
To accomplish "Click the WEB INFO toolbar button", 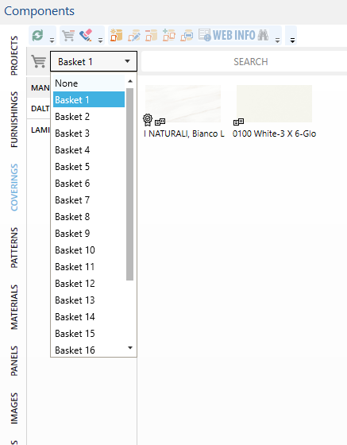I will pyautogui.click(x=226, y=35).
